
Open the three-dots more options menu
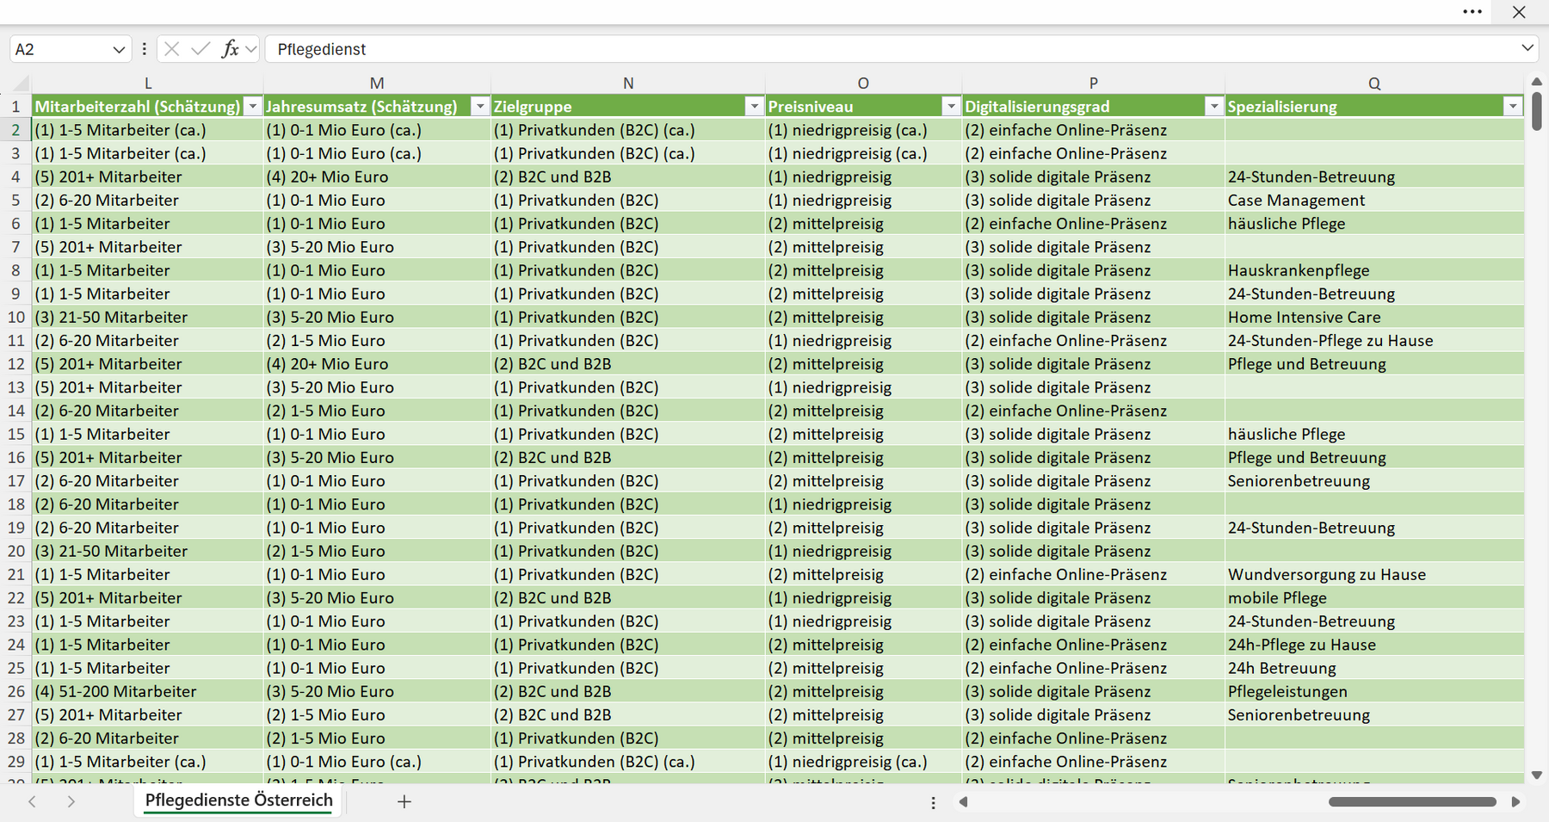tap(1472, 12)
